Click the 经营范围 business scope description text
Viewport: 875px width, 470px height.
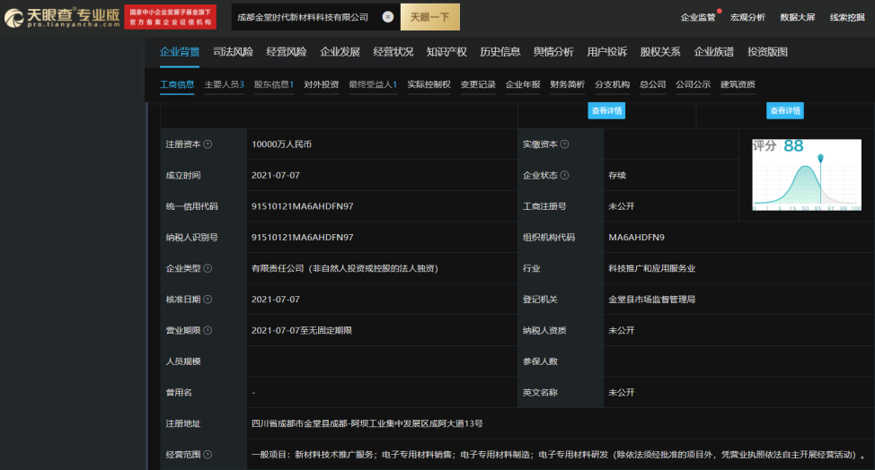point(558,455)
